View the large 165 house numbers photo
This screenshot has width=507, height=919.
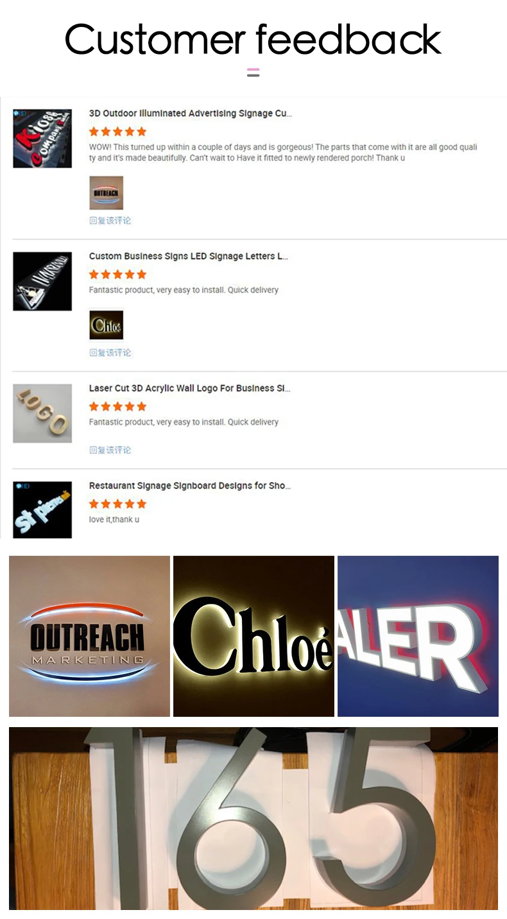(x=253, y=818)
